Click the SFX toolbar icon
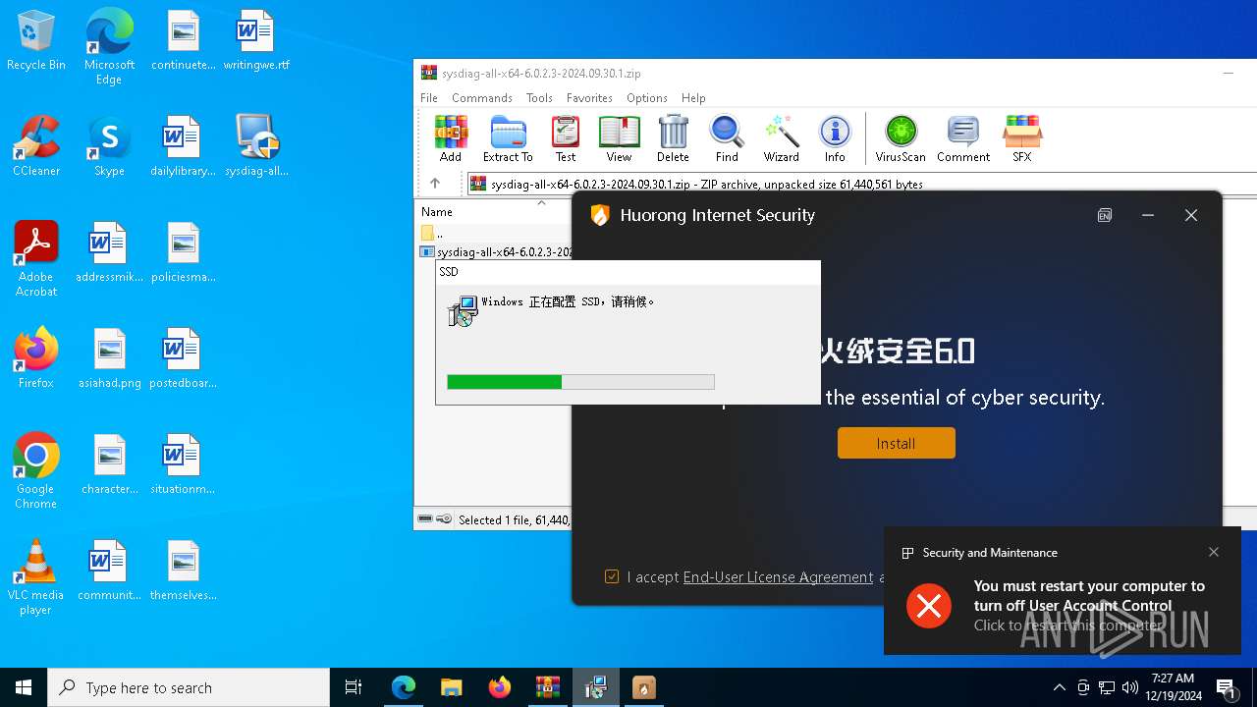The image size is (1257, 707). (1022, 138)
